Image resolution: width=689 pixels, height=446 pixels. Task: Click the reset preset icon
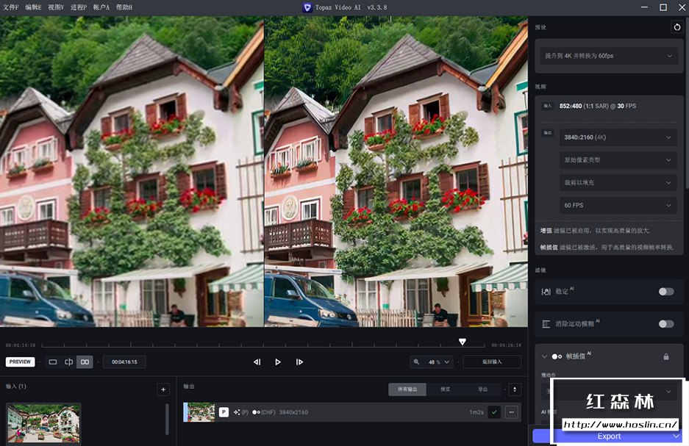click(676, 27)
